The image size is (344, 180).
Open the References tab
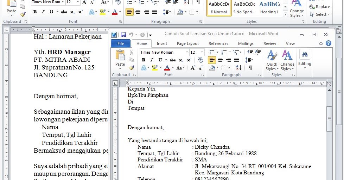[x=218, y=44]
